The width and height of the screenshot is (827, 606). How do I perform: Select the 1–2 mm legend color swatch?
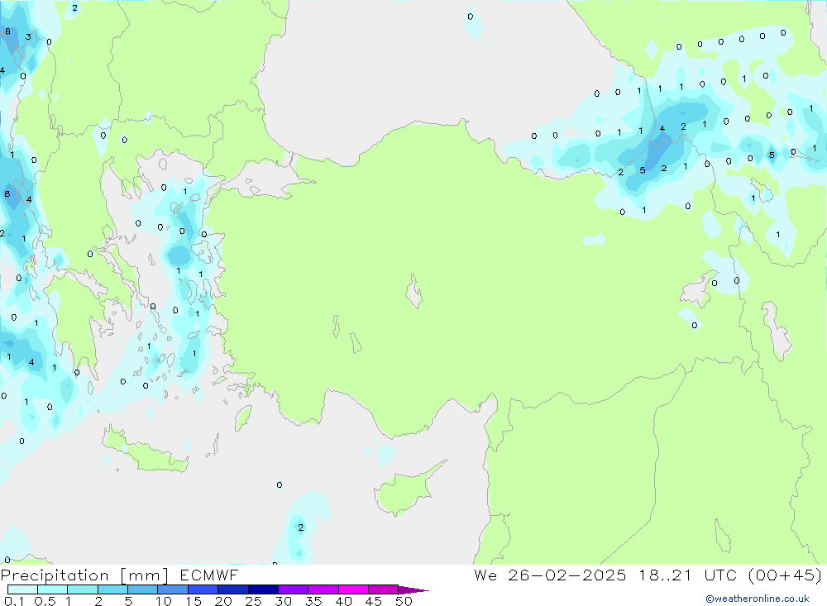(83, 589)
